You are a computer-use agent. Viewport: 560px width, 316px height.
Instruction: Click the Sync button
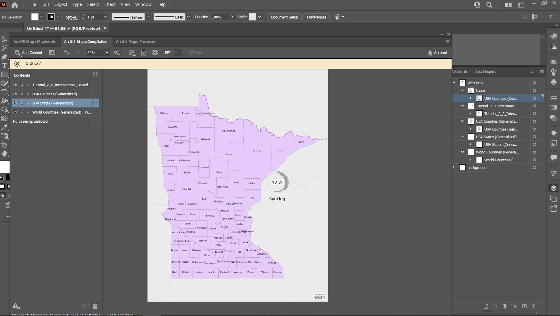point(196,53)
